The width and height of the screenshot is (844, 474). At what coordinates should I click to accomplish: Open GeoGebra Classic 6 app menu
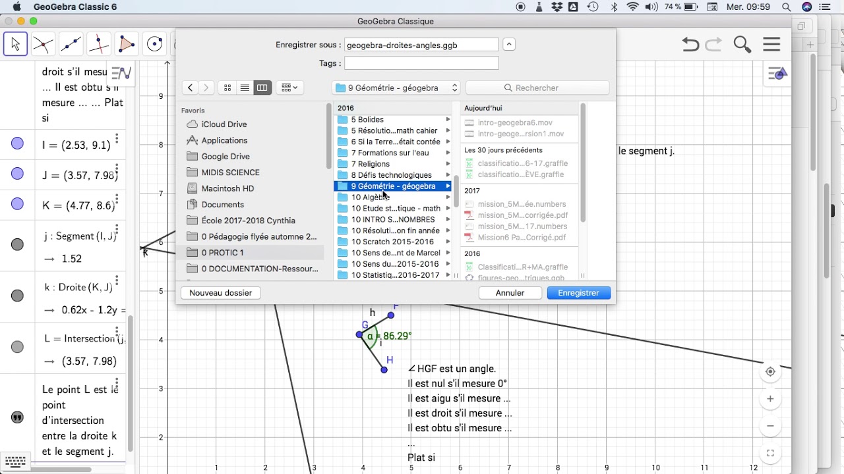pyautogui.click(x=75, y=7)
